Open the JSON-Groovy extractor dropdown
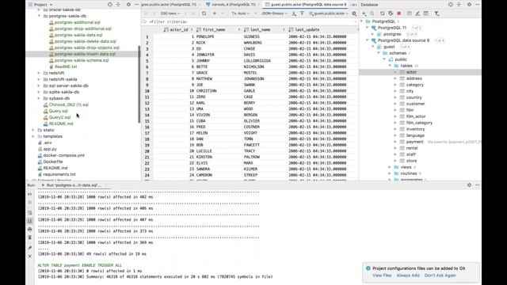This screenshot has width=507, height=285. 274,13
